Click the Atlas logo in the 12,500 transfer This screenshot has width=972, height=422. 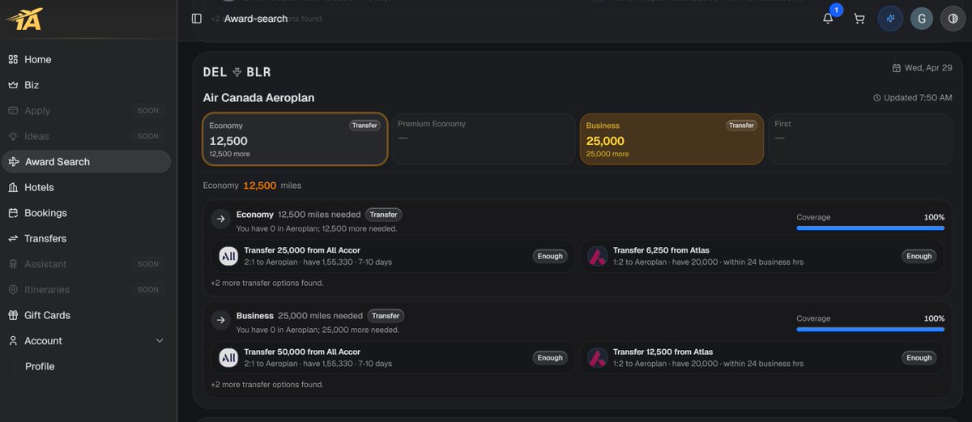(598, 358)
